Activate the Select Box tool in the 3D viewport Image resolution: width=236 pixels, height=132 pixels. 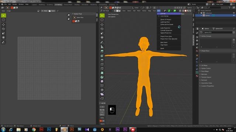102,15
